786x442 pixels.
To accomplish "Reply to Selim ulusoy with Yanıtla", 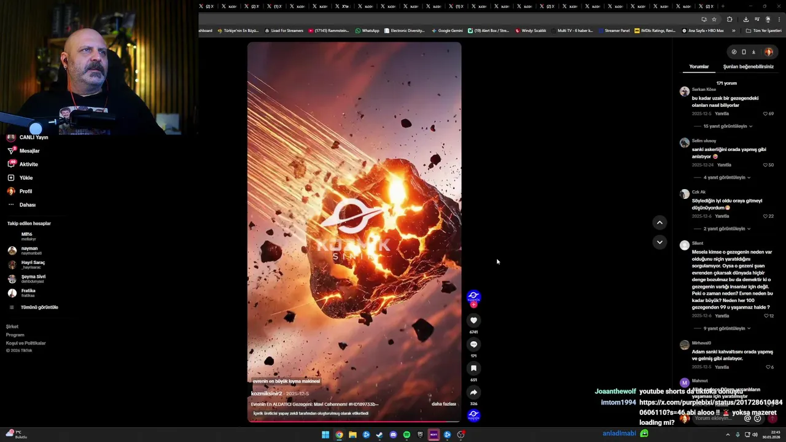I will (724, 165).
